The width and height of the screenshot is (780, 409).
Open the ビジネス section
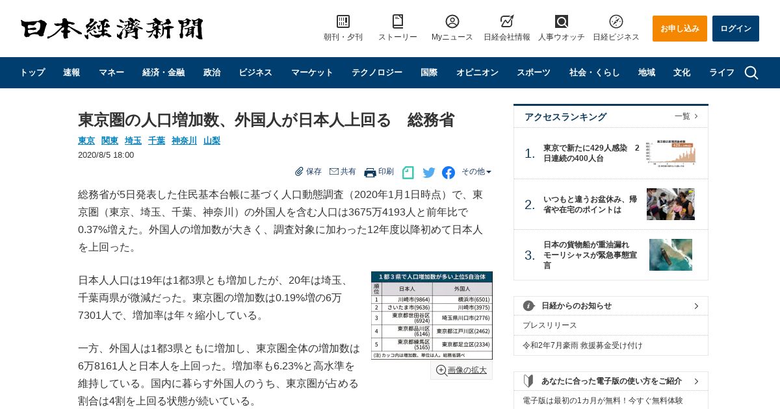coord(255,73)
